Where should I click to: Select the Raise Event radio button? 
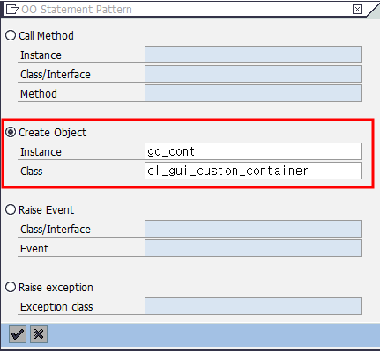click(11, 209)
